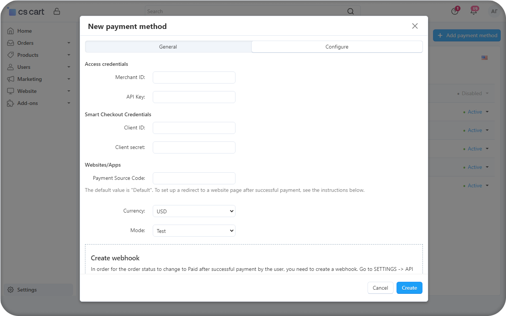Switch to the General tab

168,47
